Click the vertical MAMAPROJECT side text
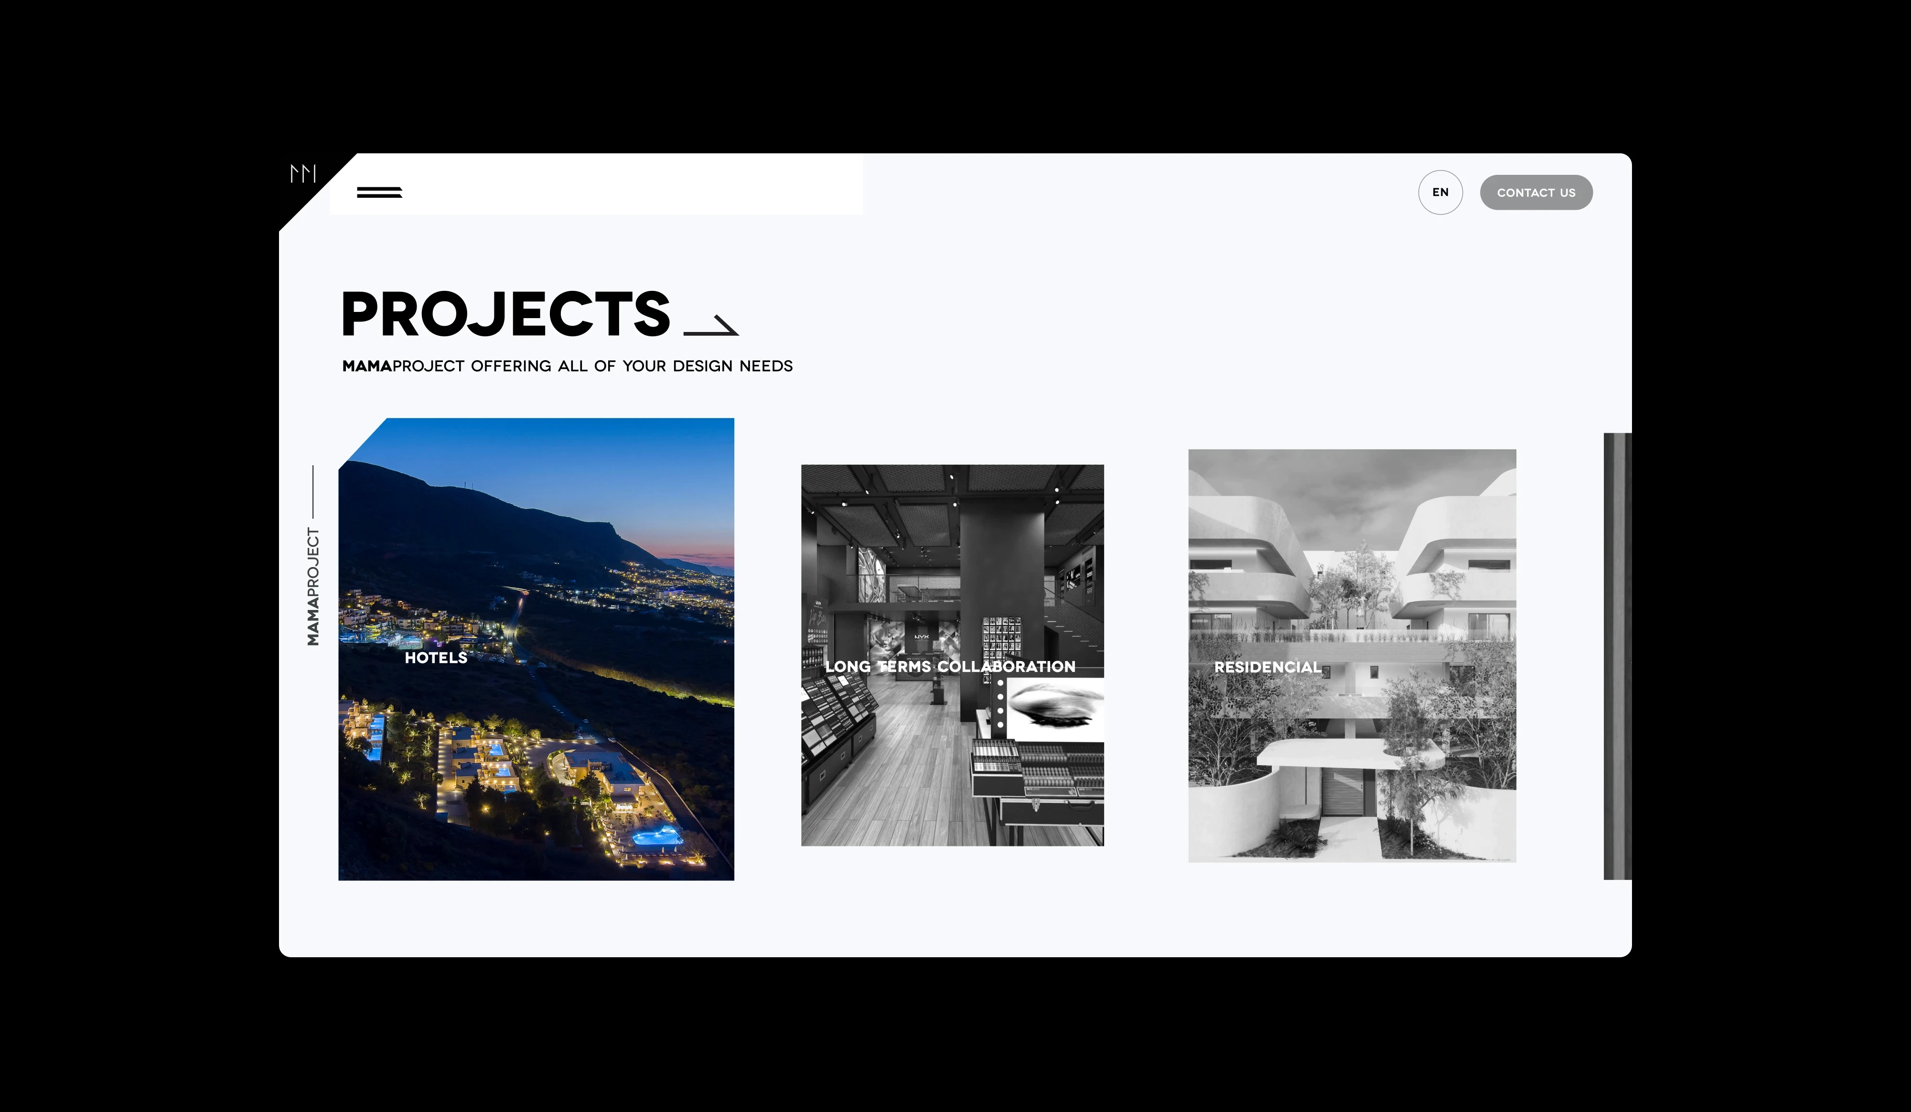 coord(313,587)
